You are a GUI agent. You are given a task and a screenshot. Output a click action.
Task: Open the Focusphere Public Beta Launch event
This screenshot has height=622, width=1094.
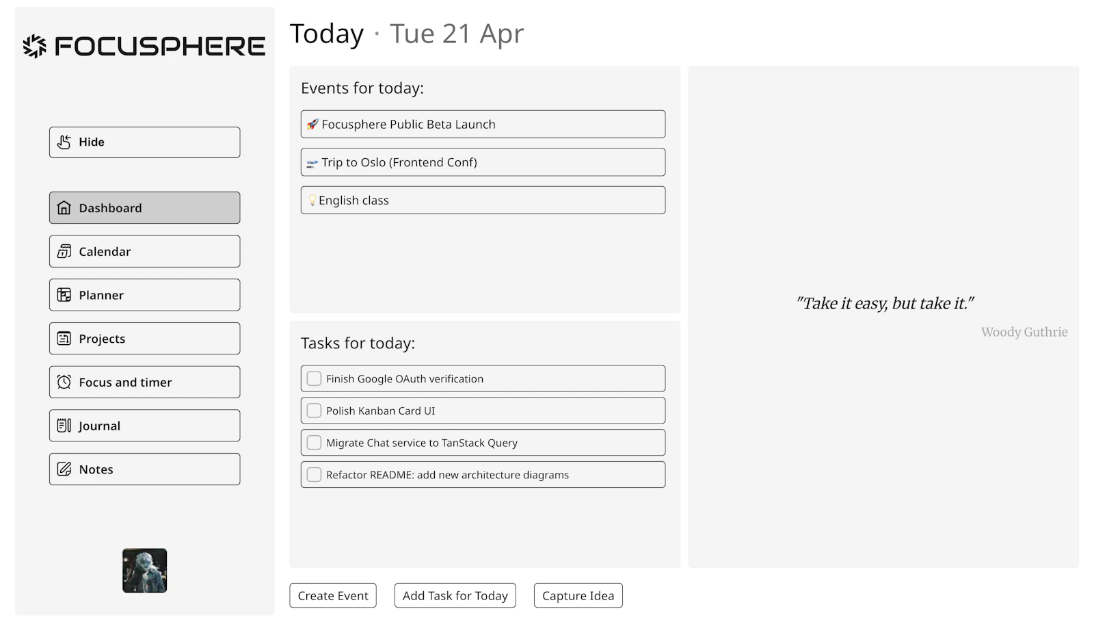(483, 125)
